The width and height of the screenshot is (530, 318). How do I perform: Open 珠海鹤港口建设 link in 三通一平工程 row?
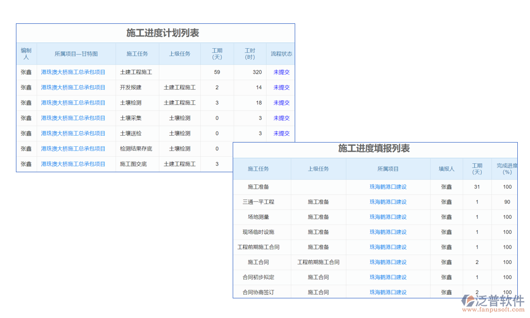[x=388, y=202]
